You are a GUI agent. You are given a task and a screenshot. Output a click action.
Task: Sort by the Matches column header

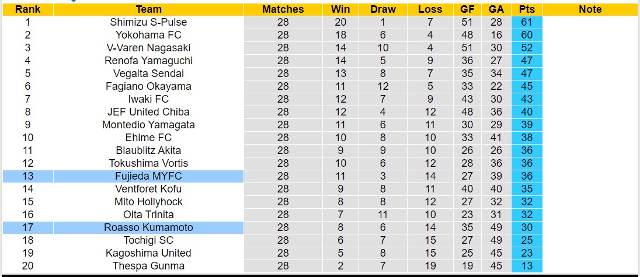pos(283,9)
